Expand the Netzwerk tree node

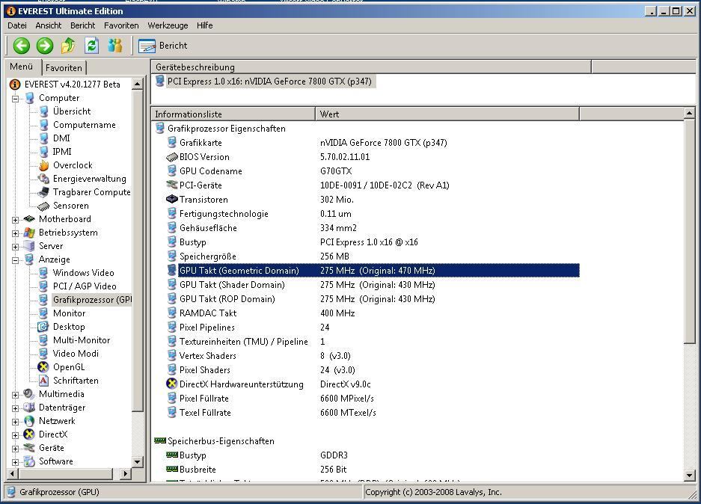coord(15,421)
